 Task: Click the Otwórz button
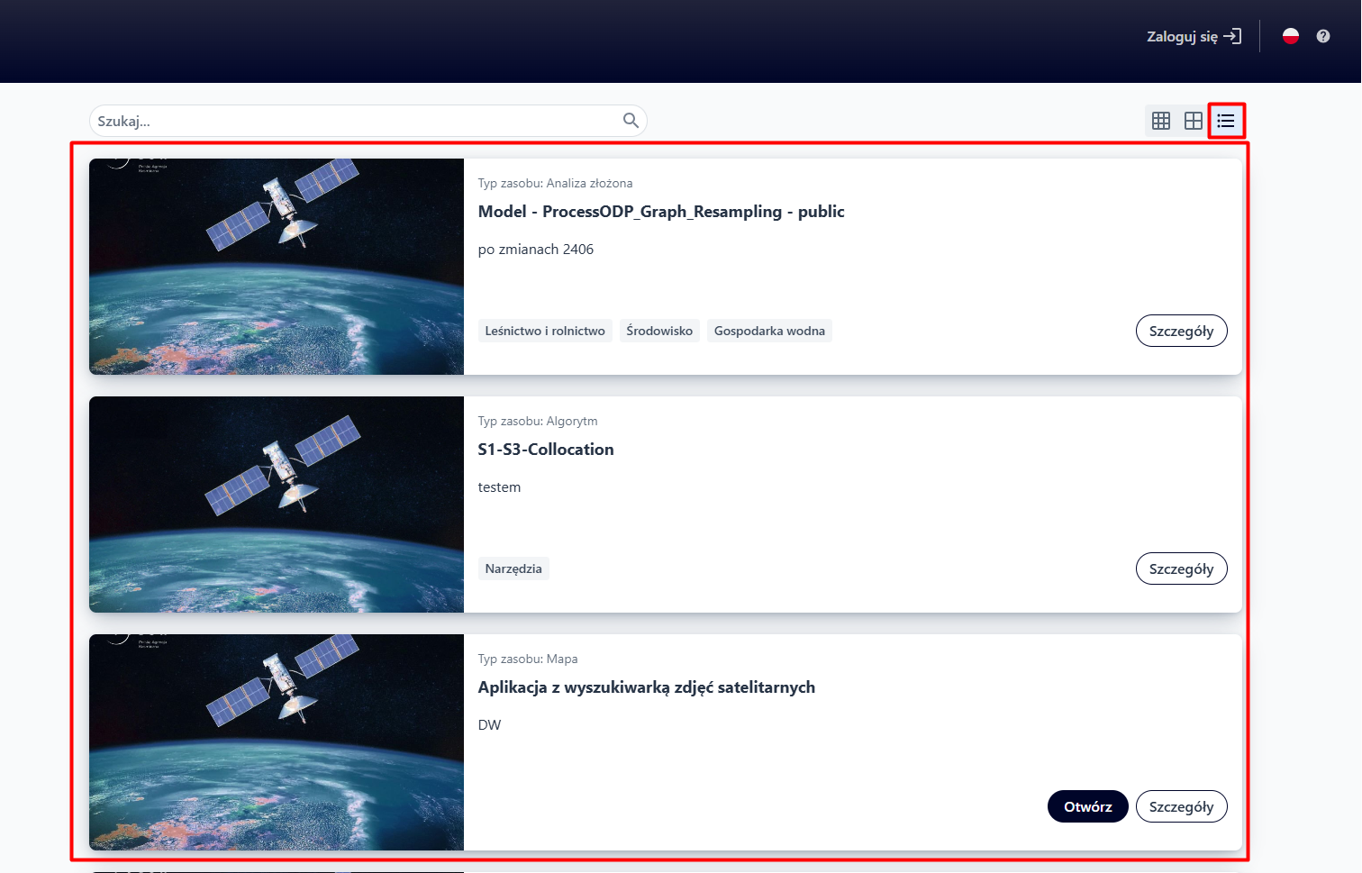(1087, 806)
